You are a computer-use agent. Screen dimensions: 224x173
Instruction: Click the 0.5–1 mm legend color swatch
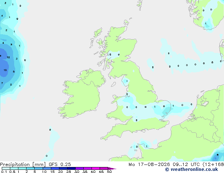pyautogui.click(x=14, y=168)
